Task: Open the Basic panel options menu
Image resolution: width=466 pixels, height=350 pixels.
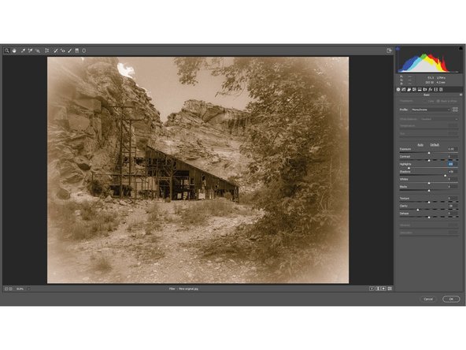Action: coord(461,95)
